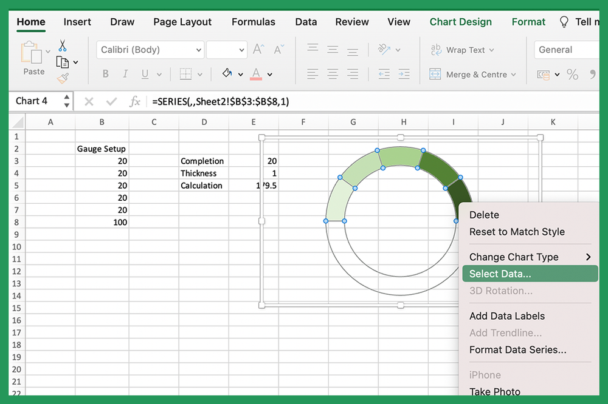Click Add Data Labels in context menu
608x404 pixels.
pyautogui.click(x=507, y=316)
